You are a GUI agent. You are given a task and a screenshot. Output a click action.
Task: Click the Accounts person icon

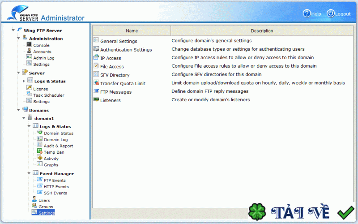pos(29,51)
